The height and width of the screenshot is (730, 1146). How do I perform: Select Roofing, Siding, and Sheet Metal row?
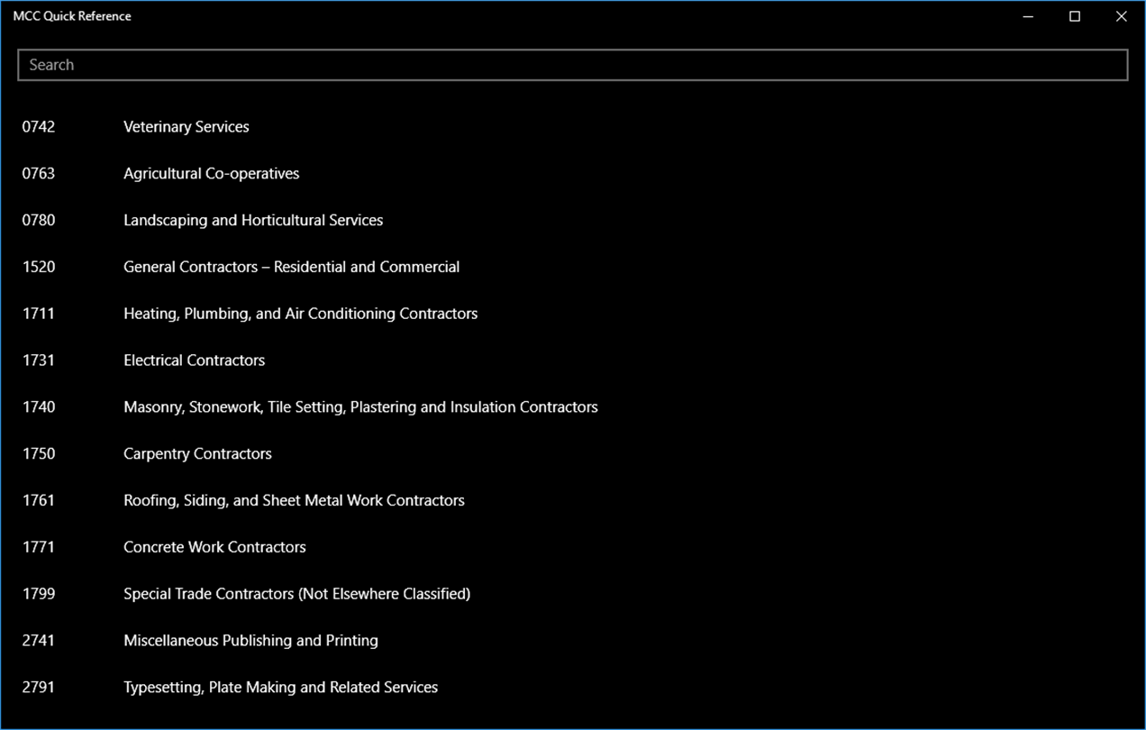[x=294, y=501]
